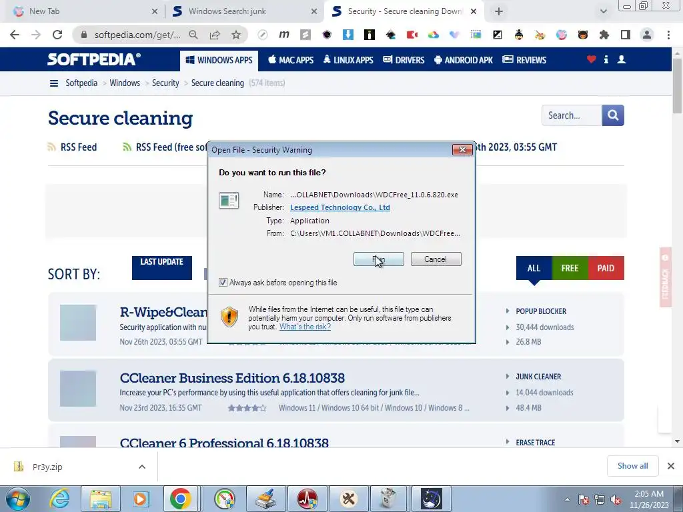Open the Linux Apps menu item
Image resolution: width=683 pixels, height=512 pixels.
[348, 60]
